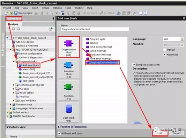
Task: Select the Data block (DB) cylinder icon
Action: pyautogui.click(x=68, y=110)
